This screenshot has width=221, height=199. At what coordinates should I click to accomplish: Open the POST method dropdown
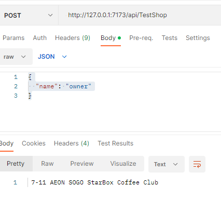click(x=29, y=15)
